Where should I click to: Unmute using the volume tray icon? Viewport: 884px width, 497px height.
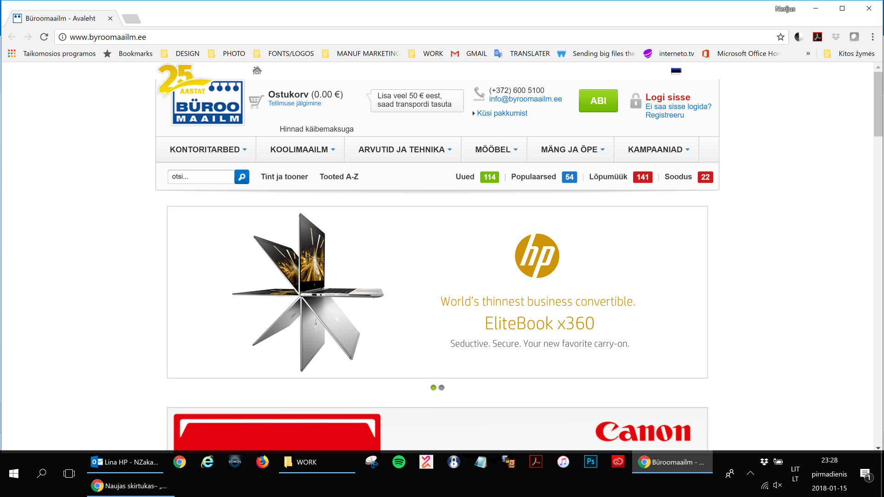[778, 485]
